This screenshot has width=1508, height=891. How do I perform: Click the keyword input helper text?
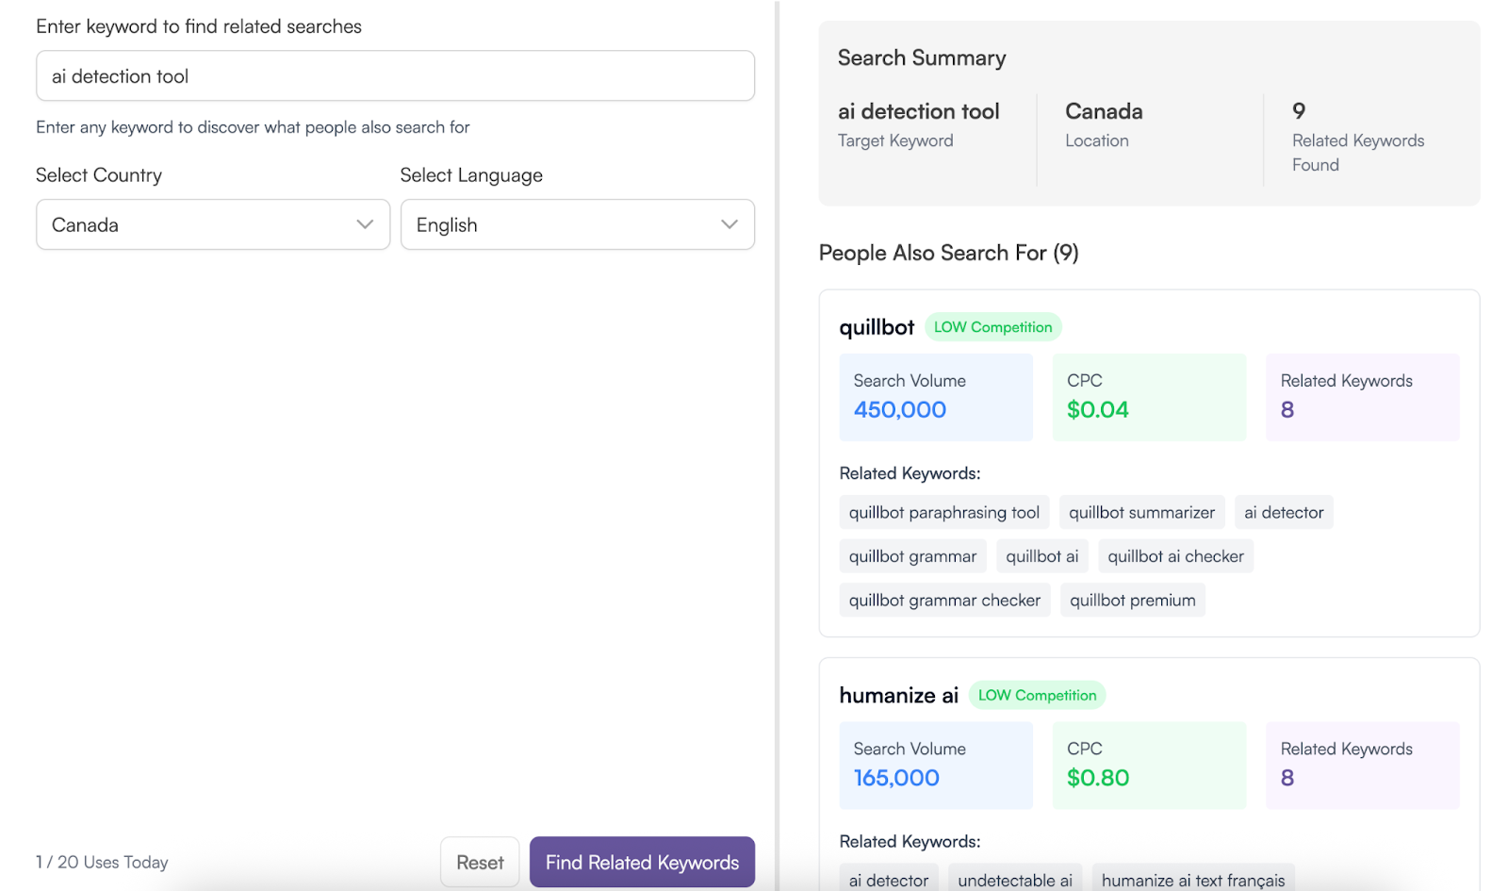click(x=253, y=127)
